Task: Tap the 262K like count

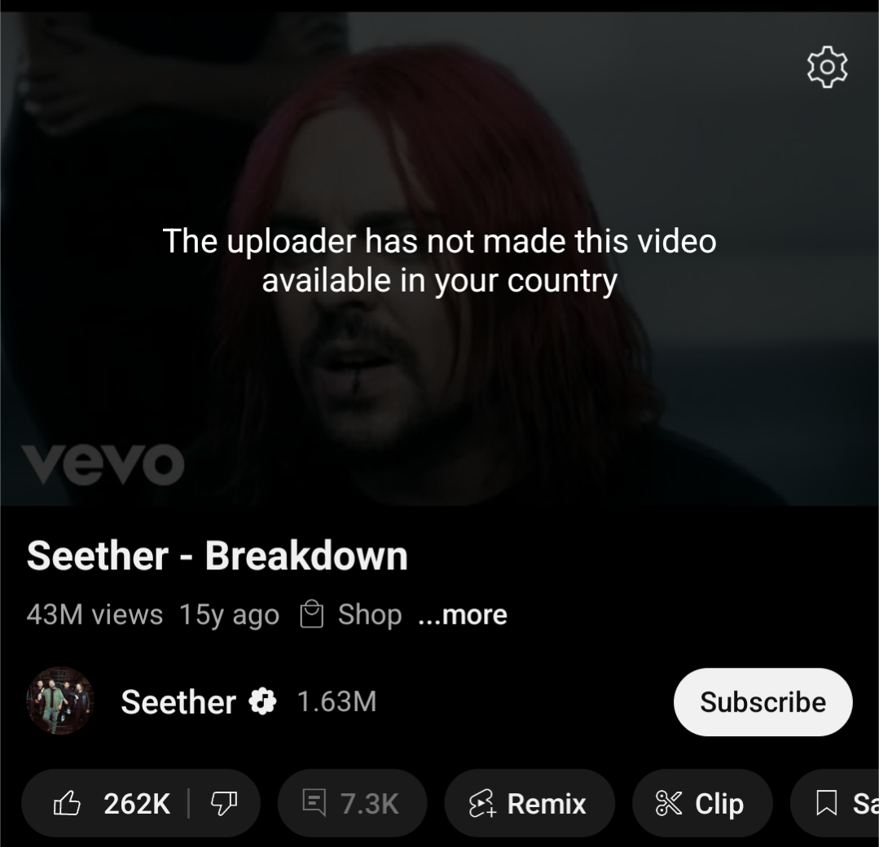Action: pyautogui.click(x=137, y=803)
